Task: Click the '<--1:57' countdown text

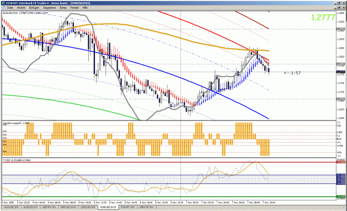Action: click(x=293, y=73)
